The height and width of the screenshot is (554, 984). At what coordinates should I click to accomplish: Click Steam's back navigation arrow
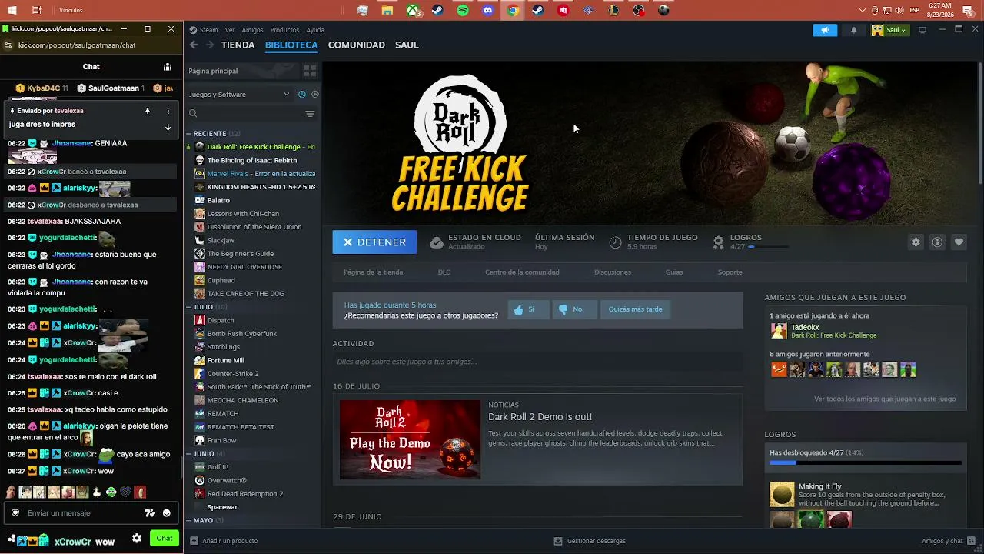tap(194, 45)
